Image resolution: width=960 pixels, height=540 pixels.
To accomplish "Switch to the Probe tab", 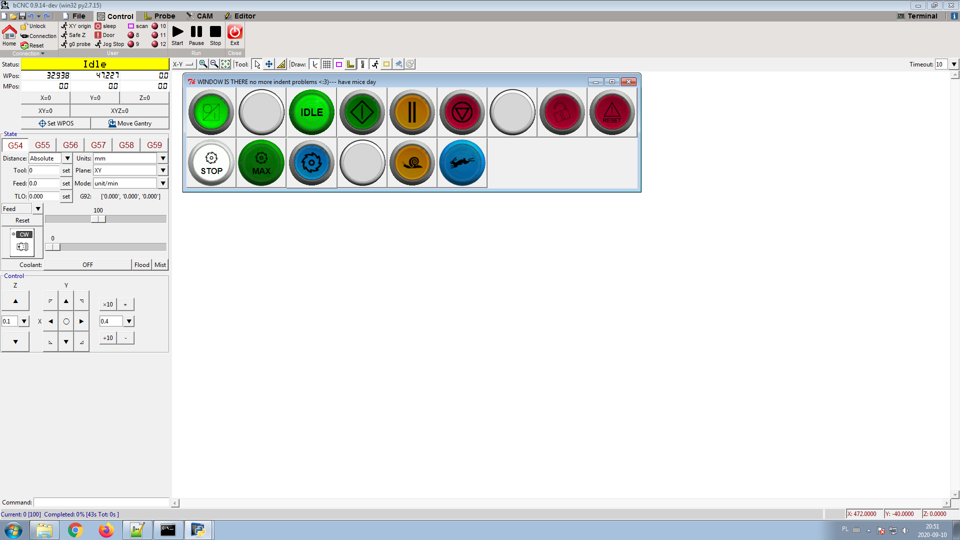I will pyautogui.click(x=159, y=16).
